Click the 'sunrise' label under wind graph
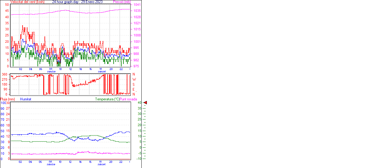This screenshot has height=168, width=390. 51,72
